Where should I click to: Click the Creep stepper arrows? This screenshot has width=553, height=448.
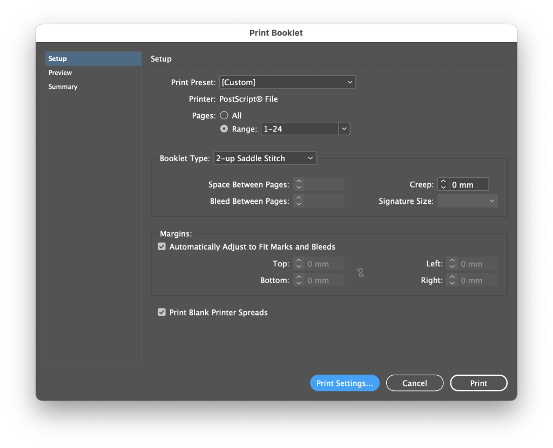pyautogui.click(x=443, y=184)
